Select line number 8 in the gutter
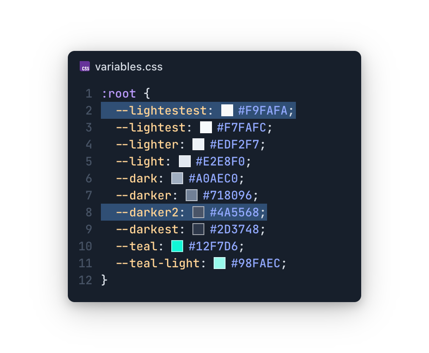Image resolution: width=429 pixels, height=353 pixels. point(88,212)
